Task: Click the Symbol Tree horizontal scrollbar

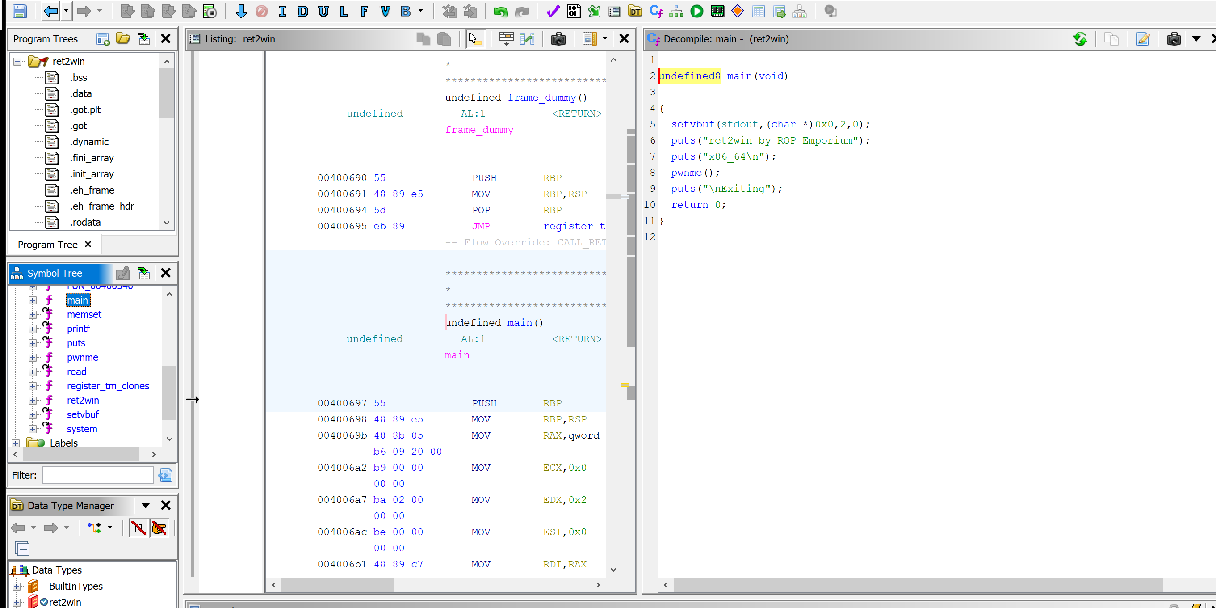Action: coord(82,454)
